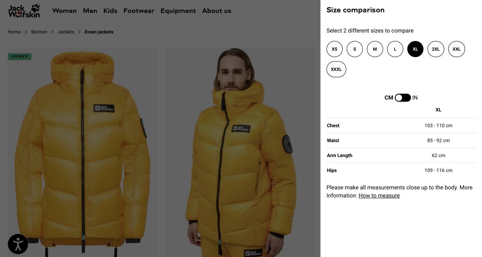The image size is (482, 257).
Task: Navigate to Jackets breadcrumb
Action: click(66, 32)
